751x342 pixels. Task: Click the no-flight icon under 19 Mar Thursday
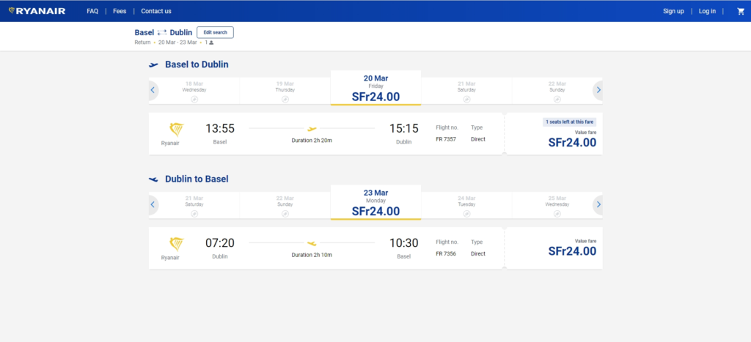tap(285, 99)
